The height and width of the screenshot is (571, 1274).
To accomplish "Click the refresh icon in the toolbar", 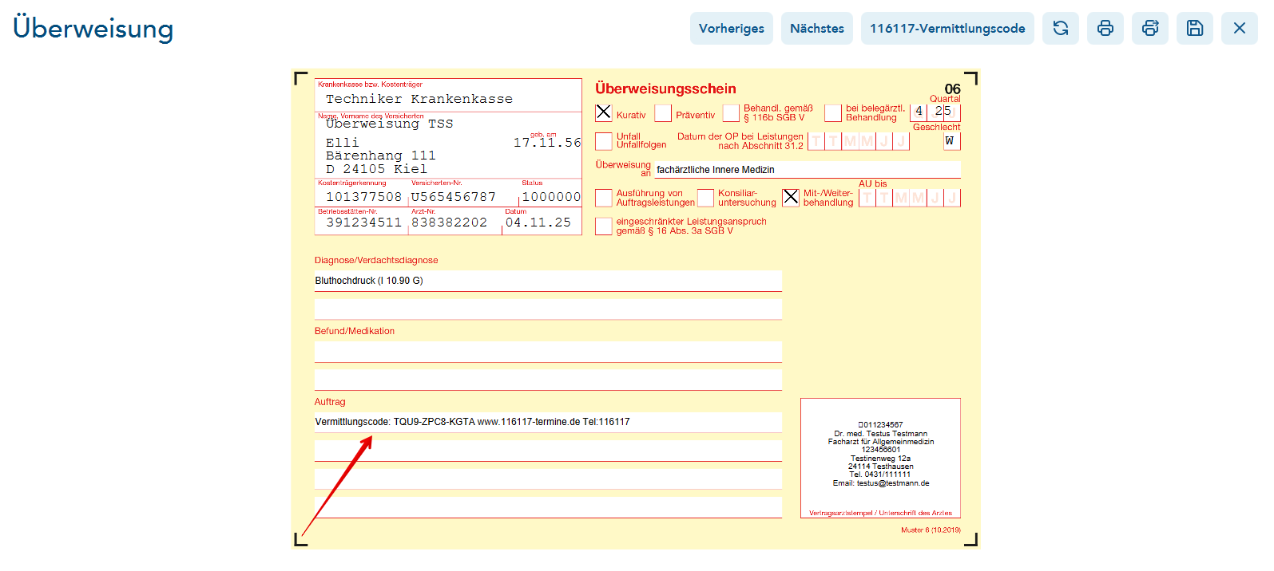I will (1060, 29).
